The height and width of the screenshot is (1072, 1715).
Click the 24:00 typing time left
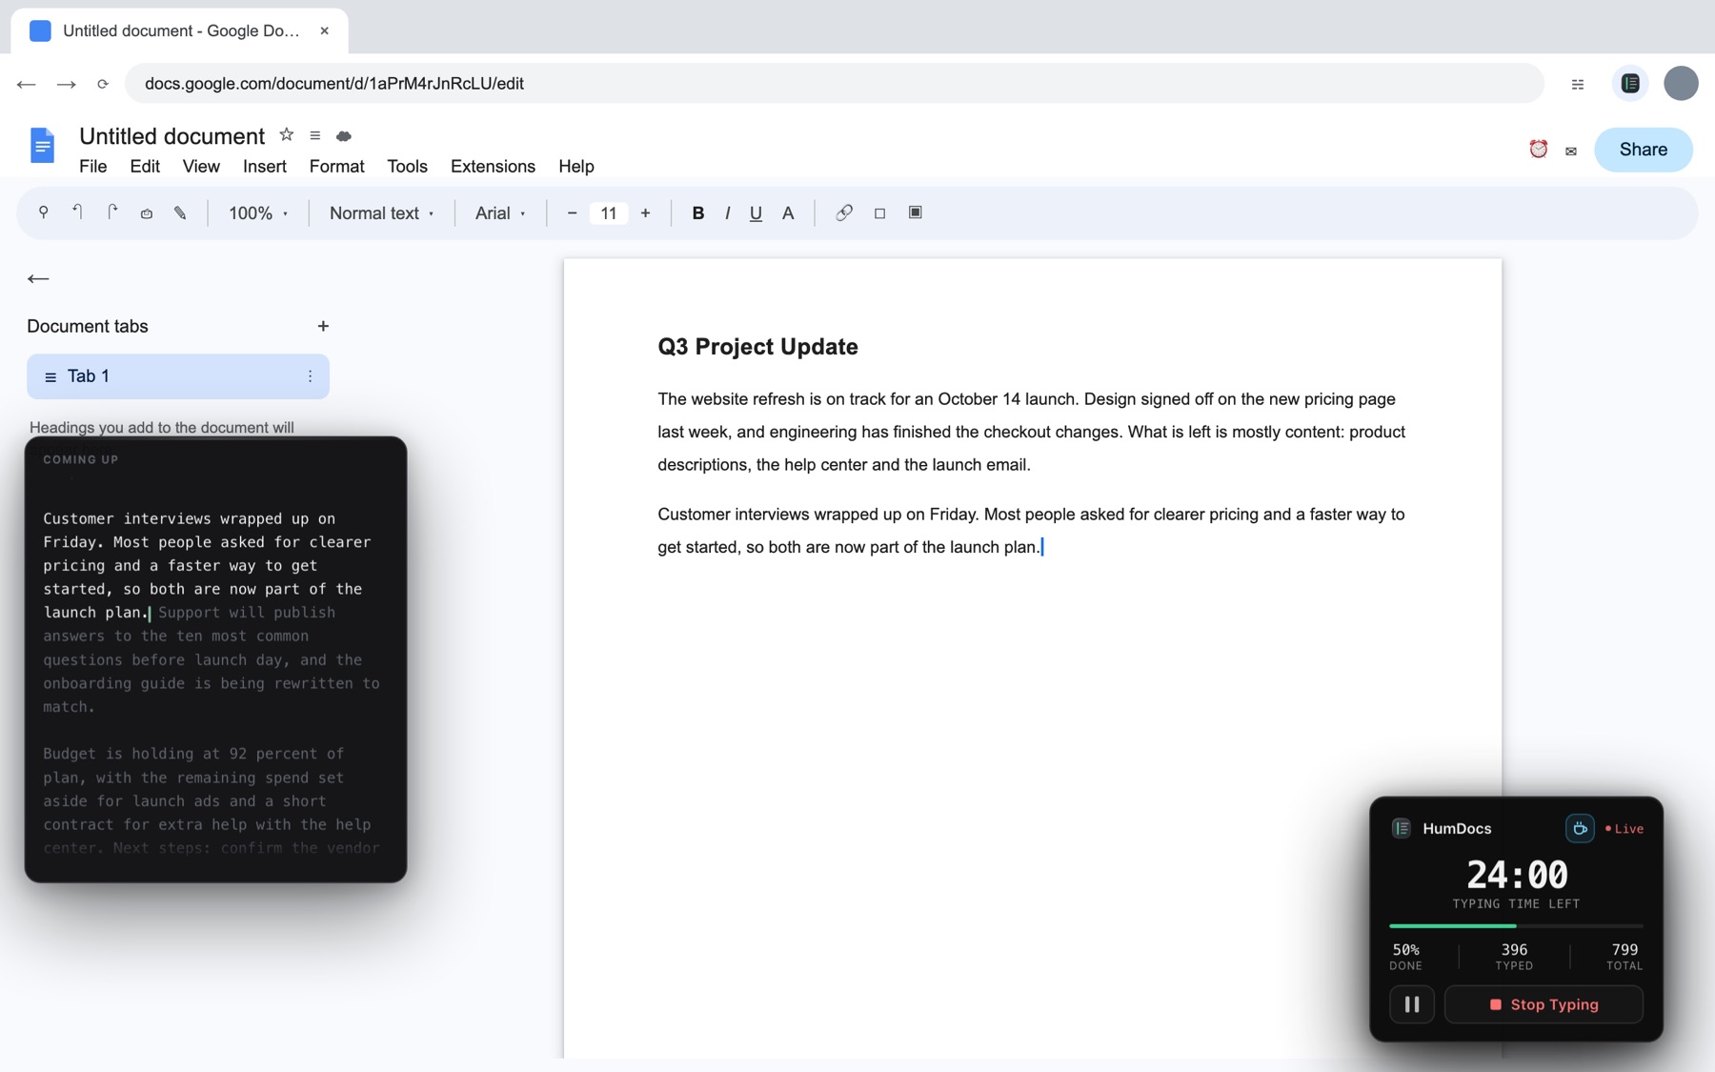click(1516, 874)
